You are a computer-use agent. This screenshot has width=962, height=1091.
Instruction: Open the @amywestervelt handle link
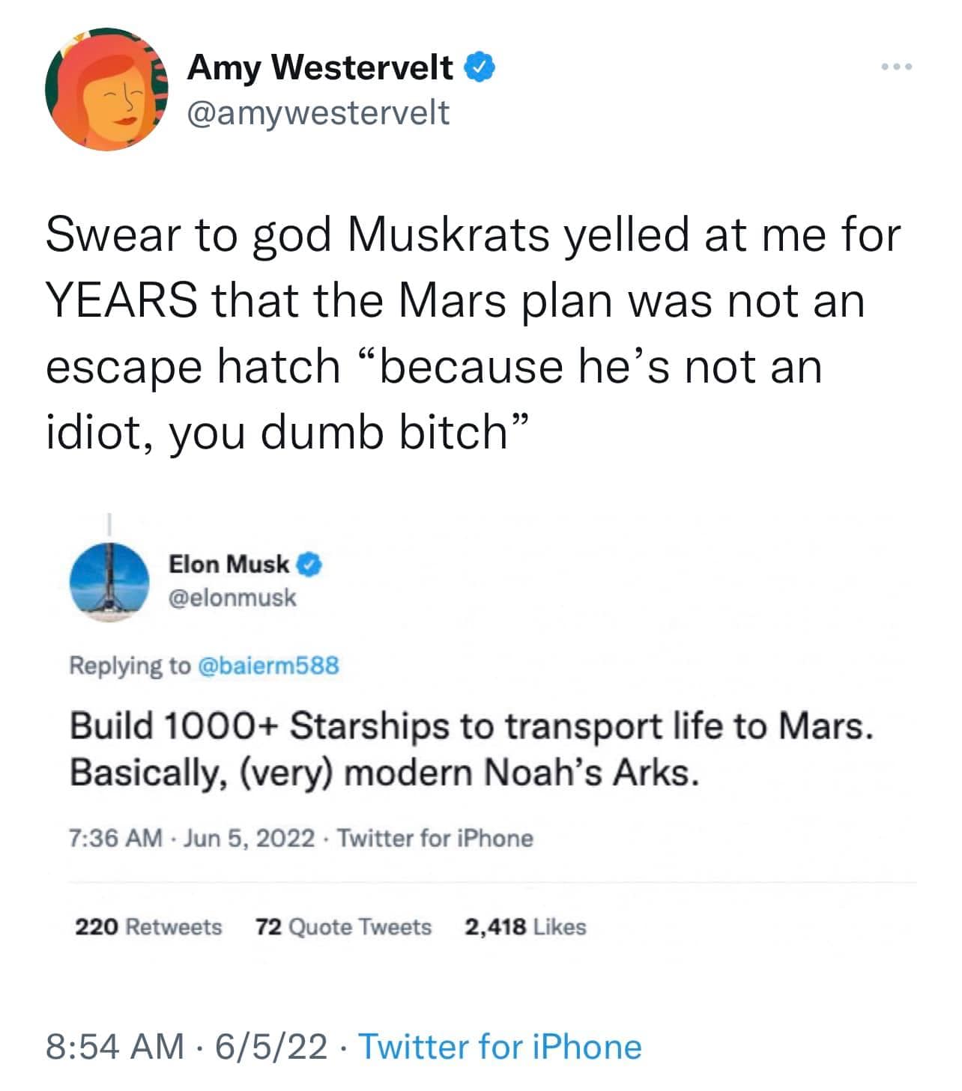(318, 112)
